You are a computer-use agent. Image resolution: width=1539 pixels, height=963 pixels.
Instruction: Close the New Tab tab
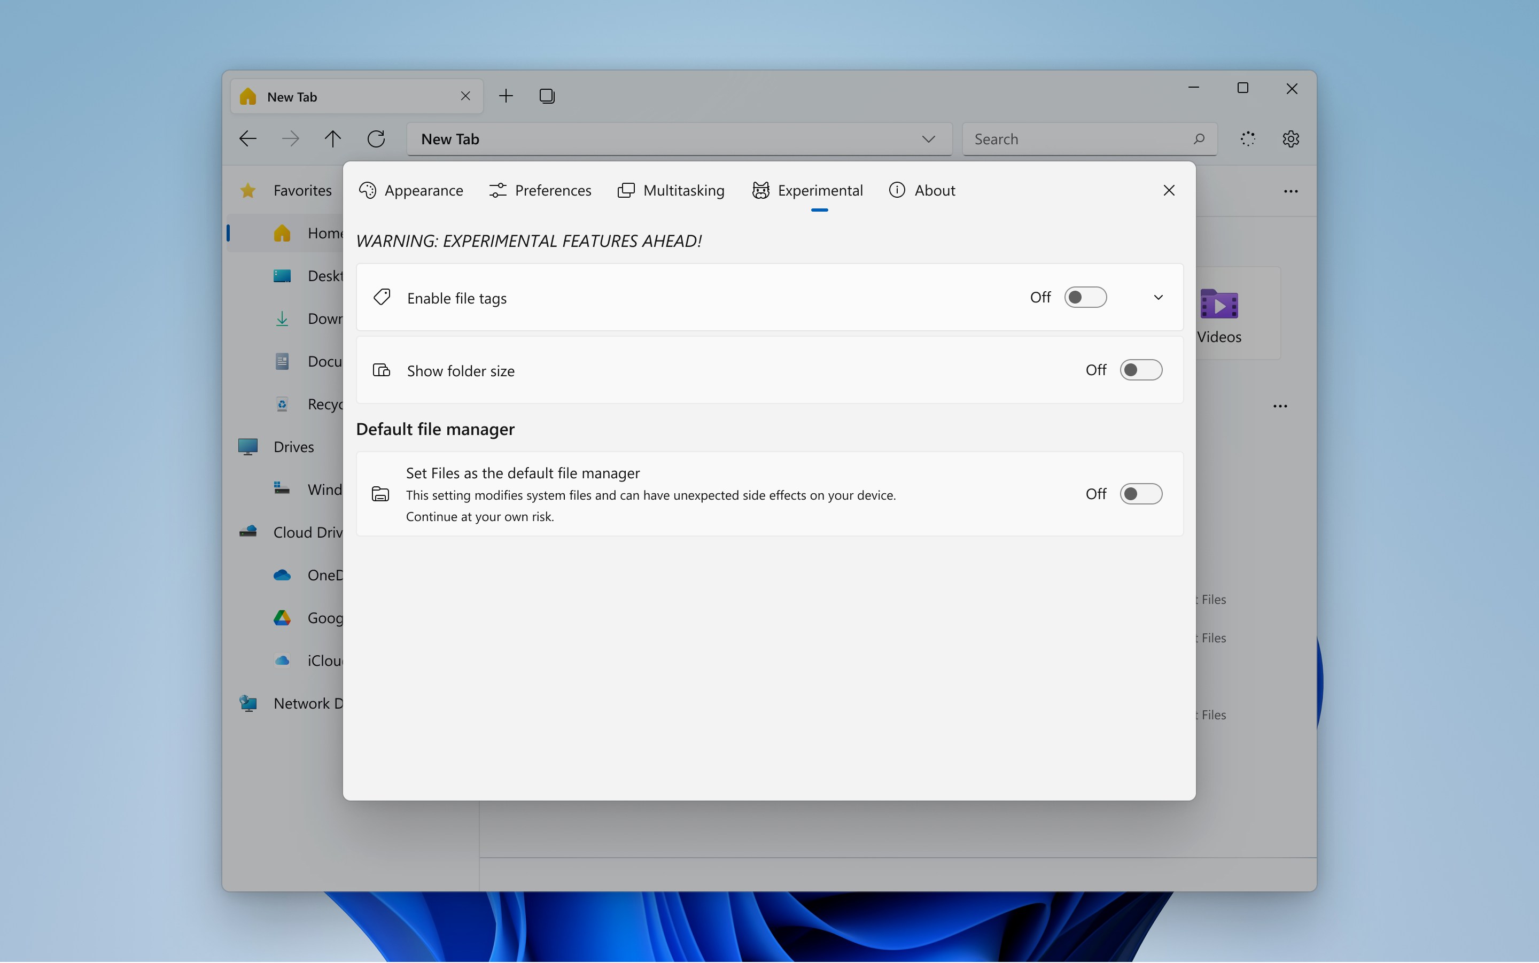[465, 96]
